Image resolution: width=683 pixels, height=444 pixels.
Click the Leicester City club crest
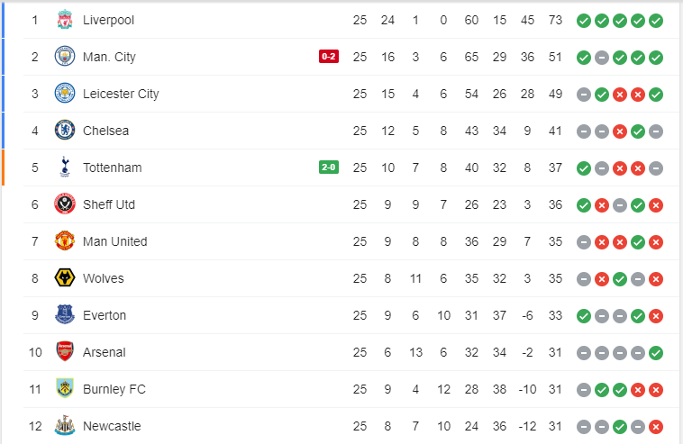(64, 94)
